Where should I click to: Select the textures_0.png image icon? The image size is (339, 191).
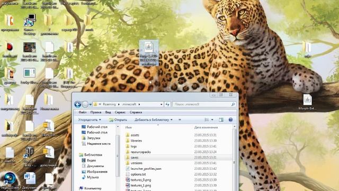128,180
